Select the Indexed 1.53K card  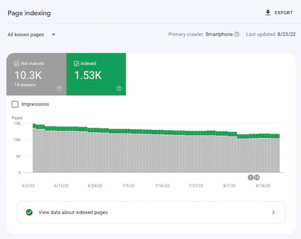(x=96, y=74)
